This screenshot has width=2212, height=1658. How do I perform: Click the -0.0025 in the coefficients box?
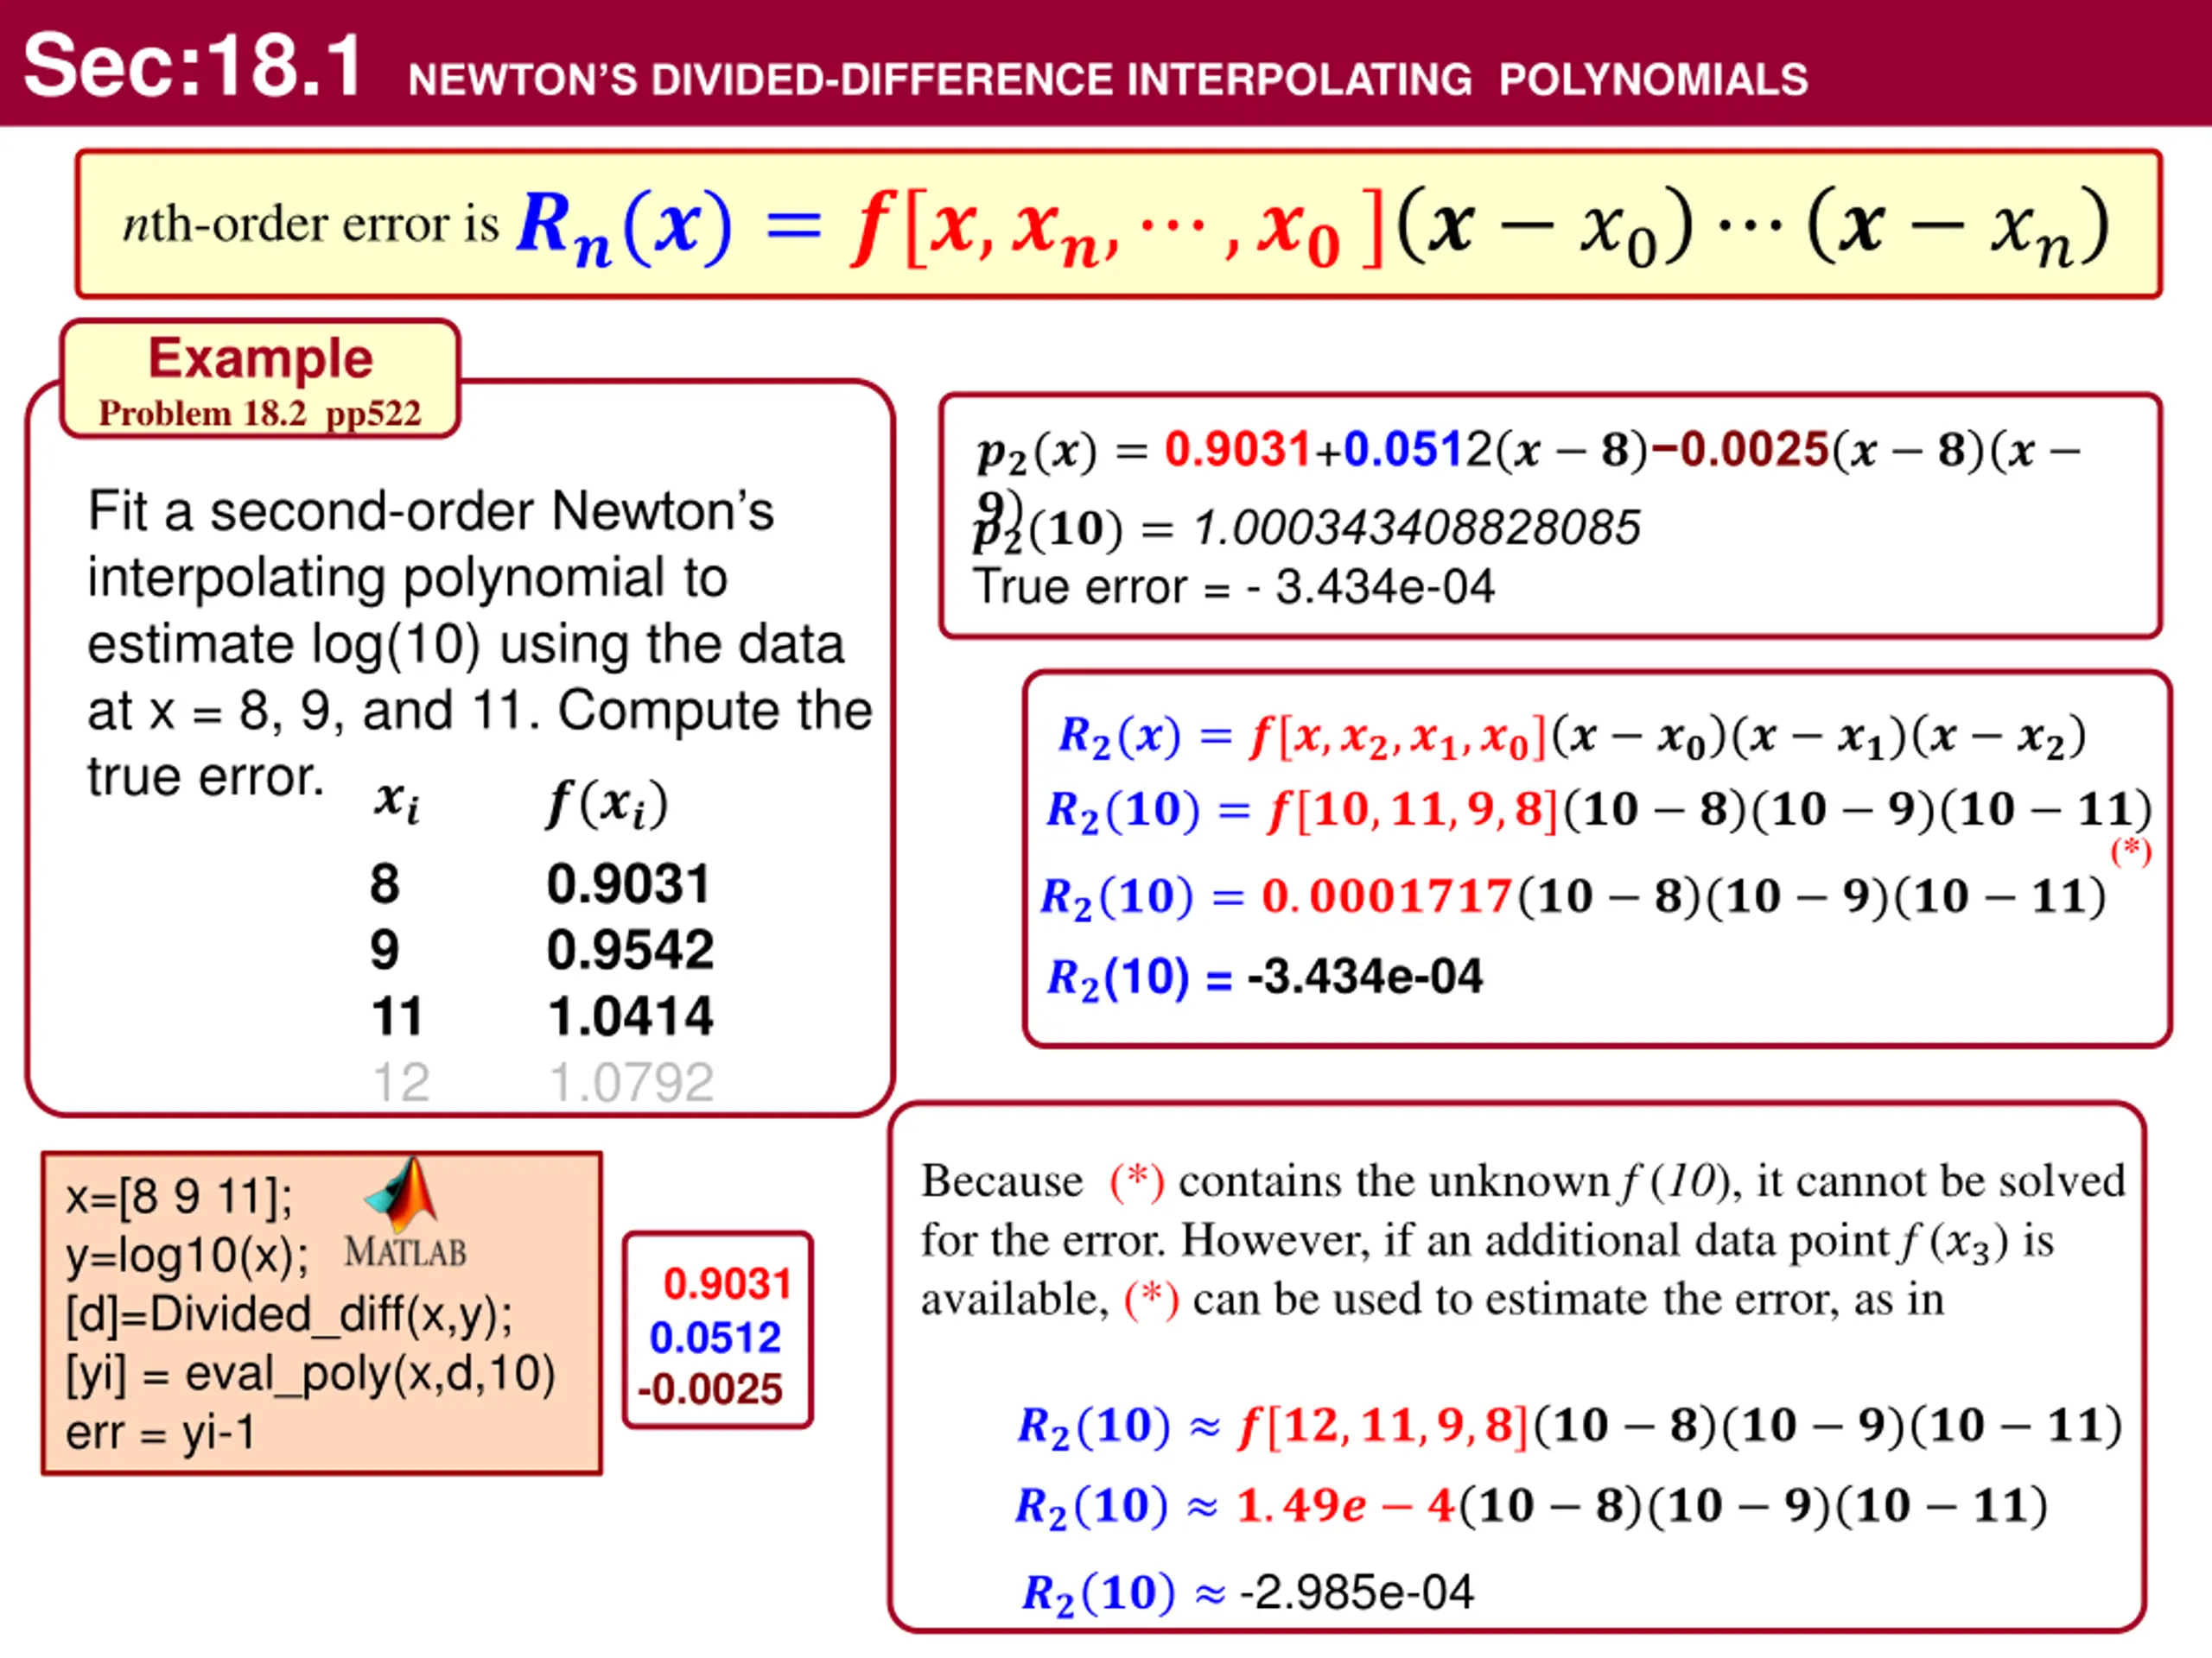click(x=710, y=1390)
